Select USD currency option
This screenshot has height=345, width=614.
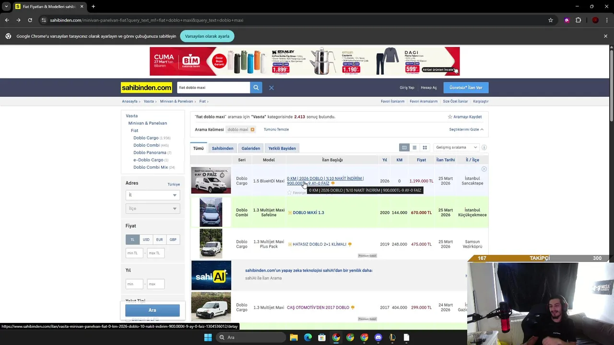click(146, 240)
